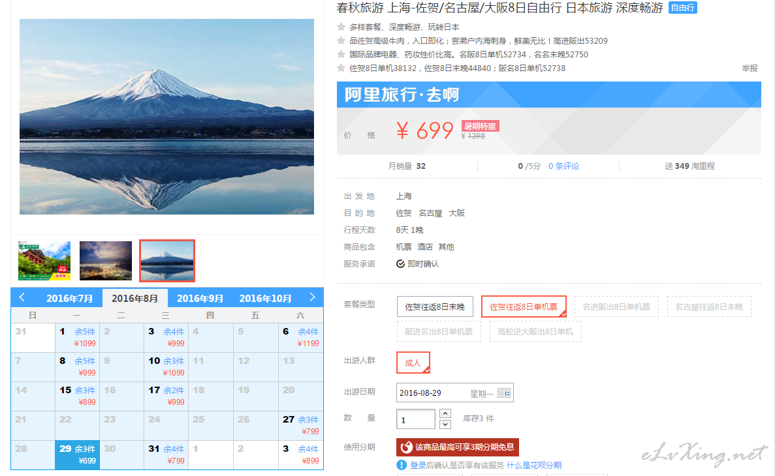Screen dimensions: 775x476
Task: Select traveler type 成人
Action: [413, 363]
